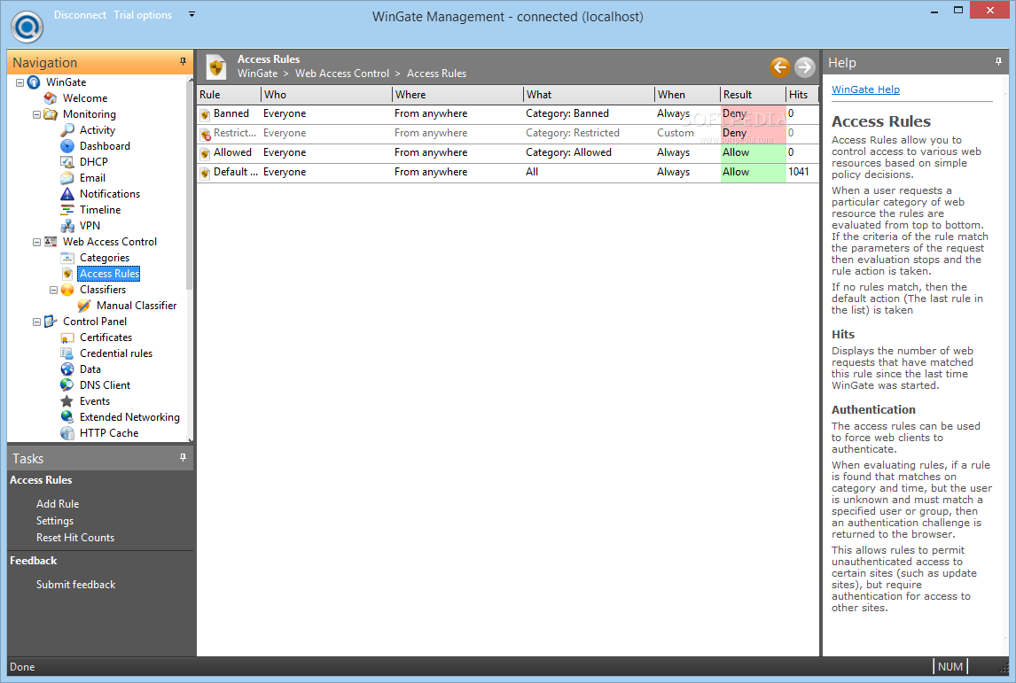Click the Dashboard icon in navigation
Screen dimensions: 1016x683
(67, 146)
